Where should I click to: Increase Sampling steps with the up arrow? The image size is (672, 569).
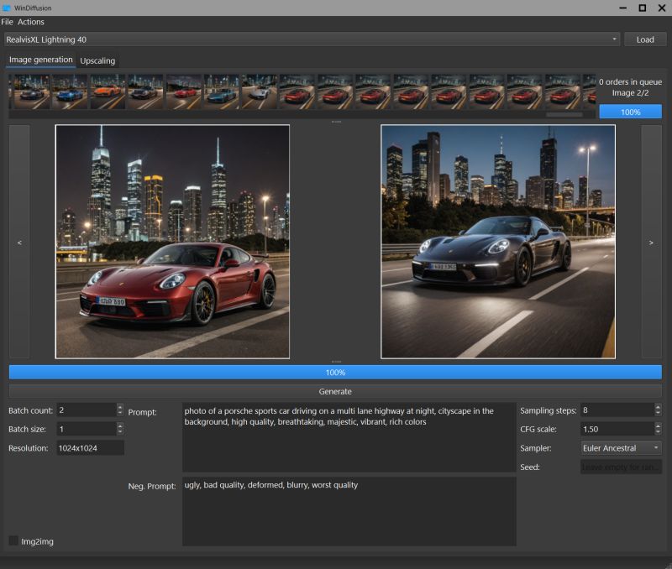[x=657, y=406]
